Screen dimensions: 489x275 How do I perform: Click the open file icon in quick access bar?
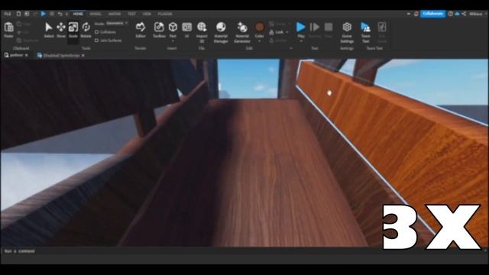tap(27, 14)
